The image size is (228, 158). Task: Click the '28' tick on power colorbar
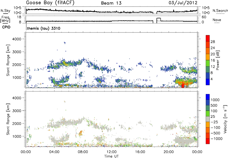(213, 42)
